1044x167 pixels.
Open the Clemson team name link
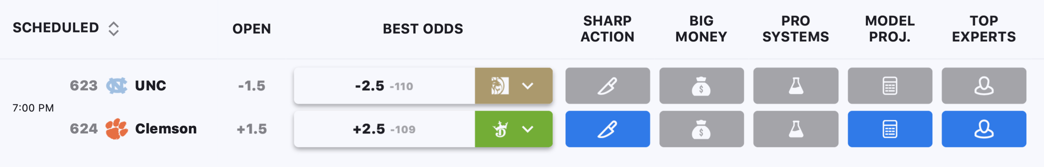tap(166, 129)
